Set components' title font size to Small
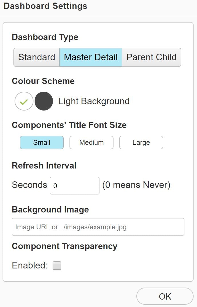 pyautogui.click(x=41, y=142)
